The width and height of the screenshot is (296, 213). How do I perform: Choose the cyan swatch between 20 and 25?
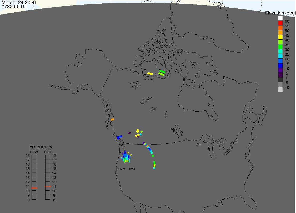point(280,56)
